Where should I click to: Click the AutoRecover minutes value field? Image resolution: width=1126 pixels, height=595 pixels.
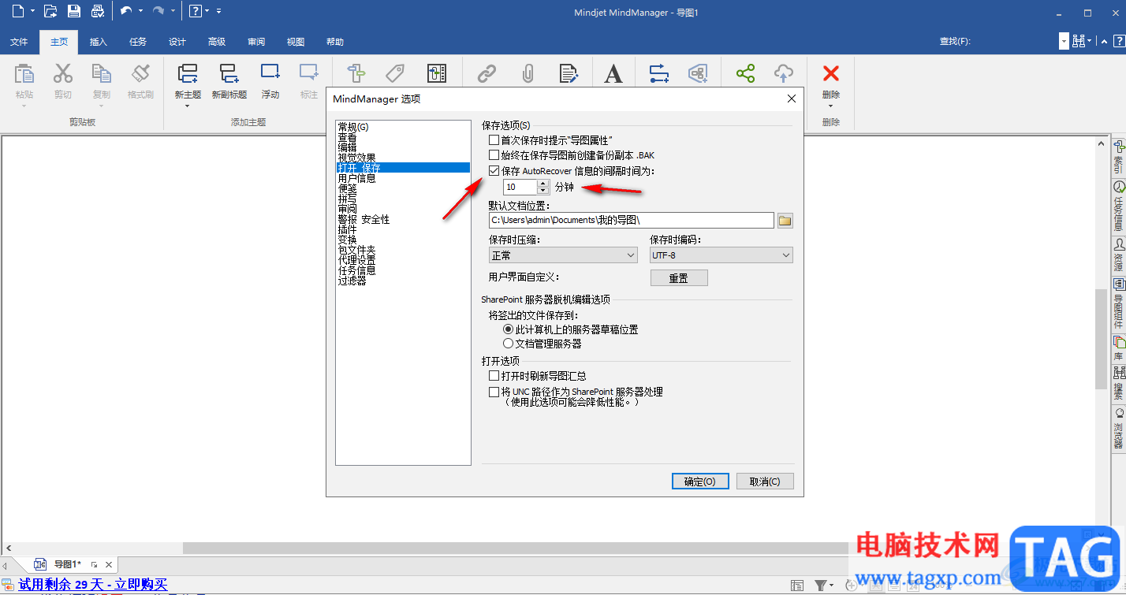[x=520, y=188]
